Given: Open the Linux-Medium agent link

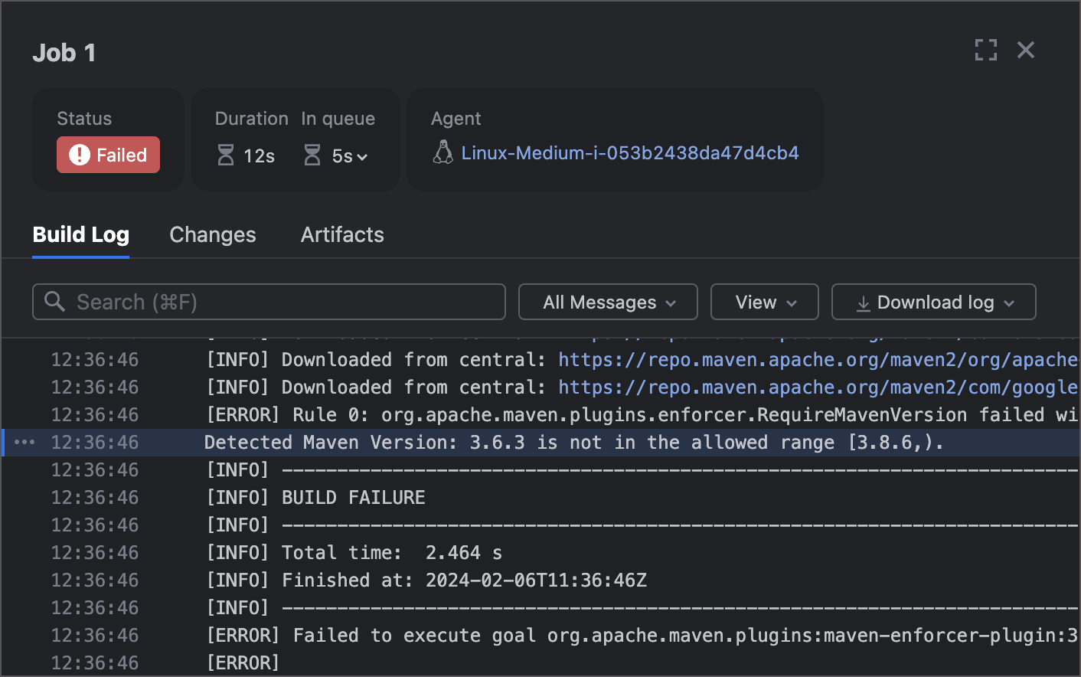Looking at the screenshot, I should pyautogui.click(x=629, y=152).
